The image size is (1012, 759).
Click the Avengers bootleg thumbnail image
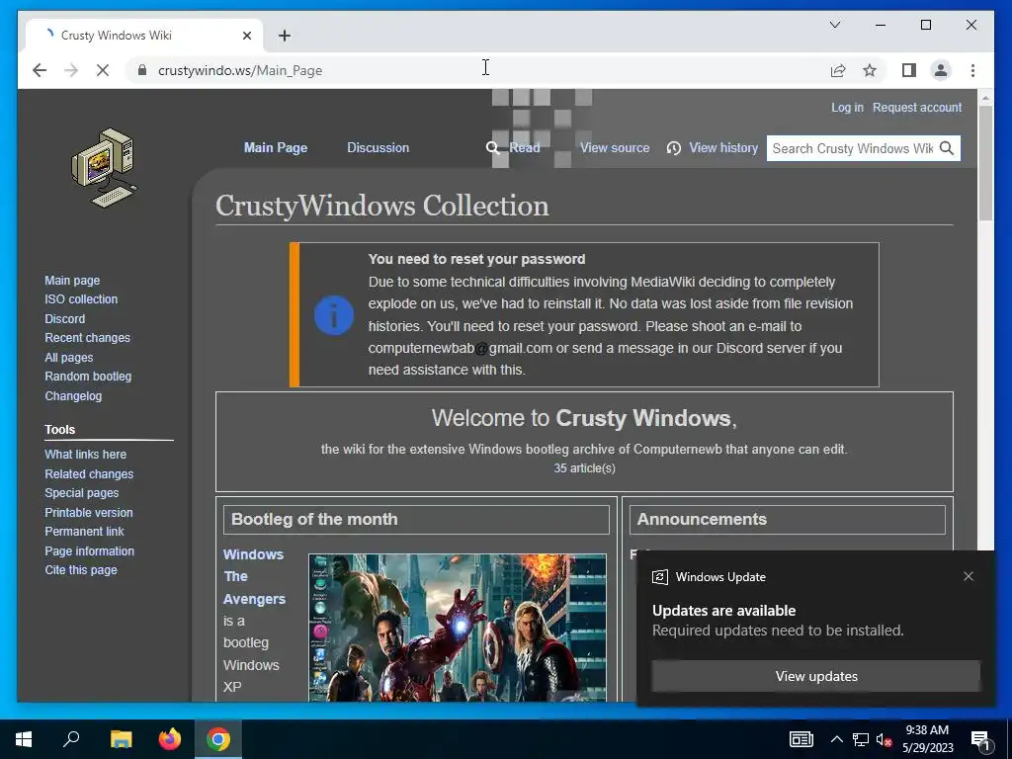pyautogui.click(x=457, y=628)
